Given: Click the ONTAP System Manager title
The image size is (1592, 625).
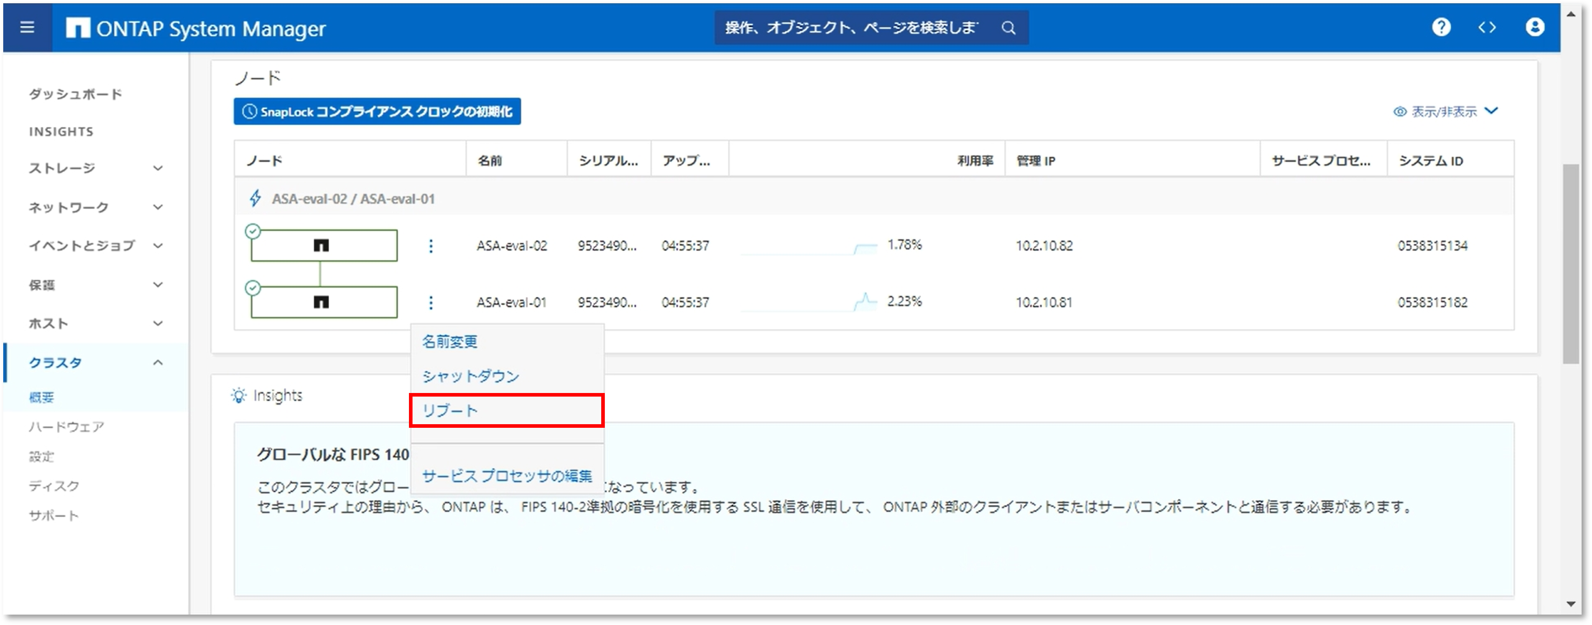Looking at the screenshot, I should [211, 28].
